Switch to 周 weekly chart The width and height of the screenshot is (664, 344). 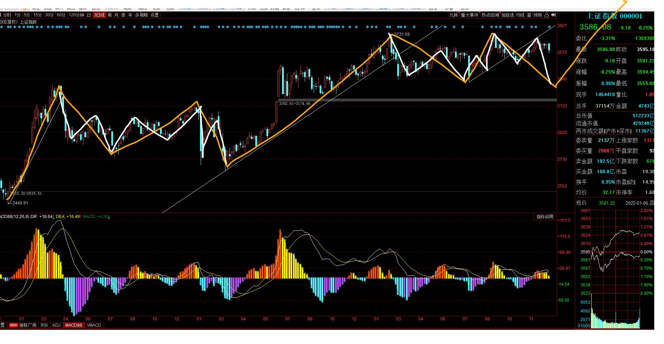pos(110,15)
